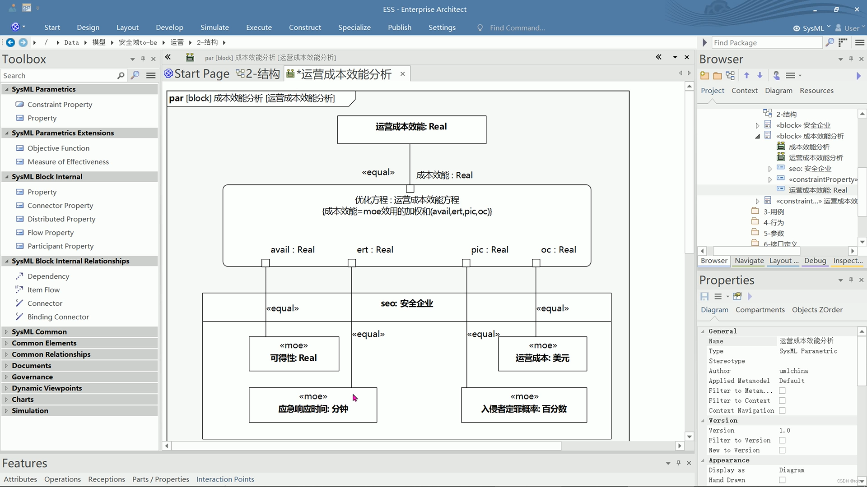867x487 pixels.
Task: Open the Compartments properties tab
Action: (x=760, y=310)
